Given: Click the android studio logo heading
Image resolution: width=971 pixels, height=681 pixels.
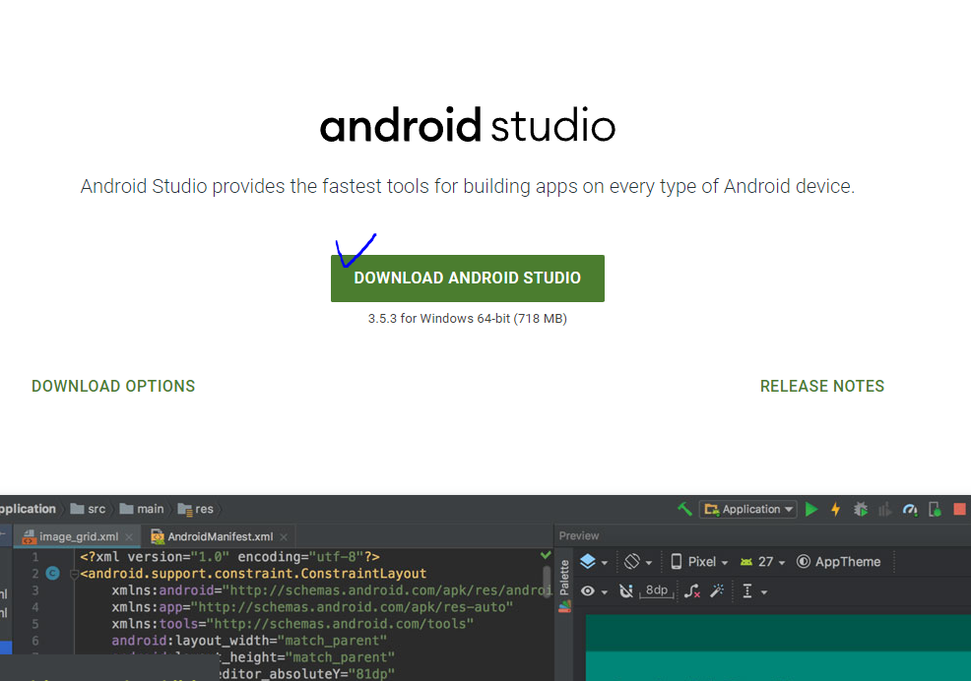Looking at the screenshot, I should pos(468,125).
